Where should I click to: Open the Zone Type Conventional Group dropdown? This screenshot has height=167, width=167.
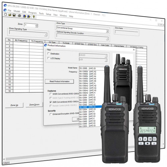[x=107, y=31]
